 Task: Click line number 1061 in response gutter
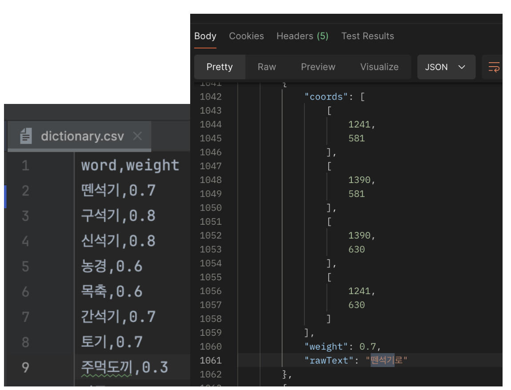pos(211,360)
